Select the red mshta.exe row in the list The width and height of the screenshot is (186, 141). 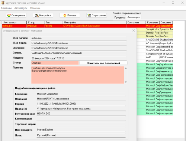click(x=87, y=26)
